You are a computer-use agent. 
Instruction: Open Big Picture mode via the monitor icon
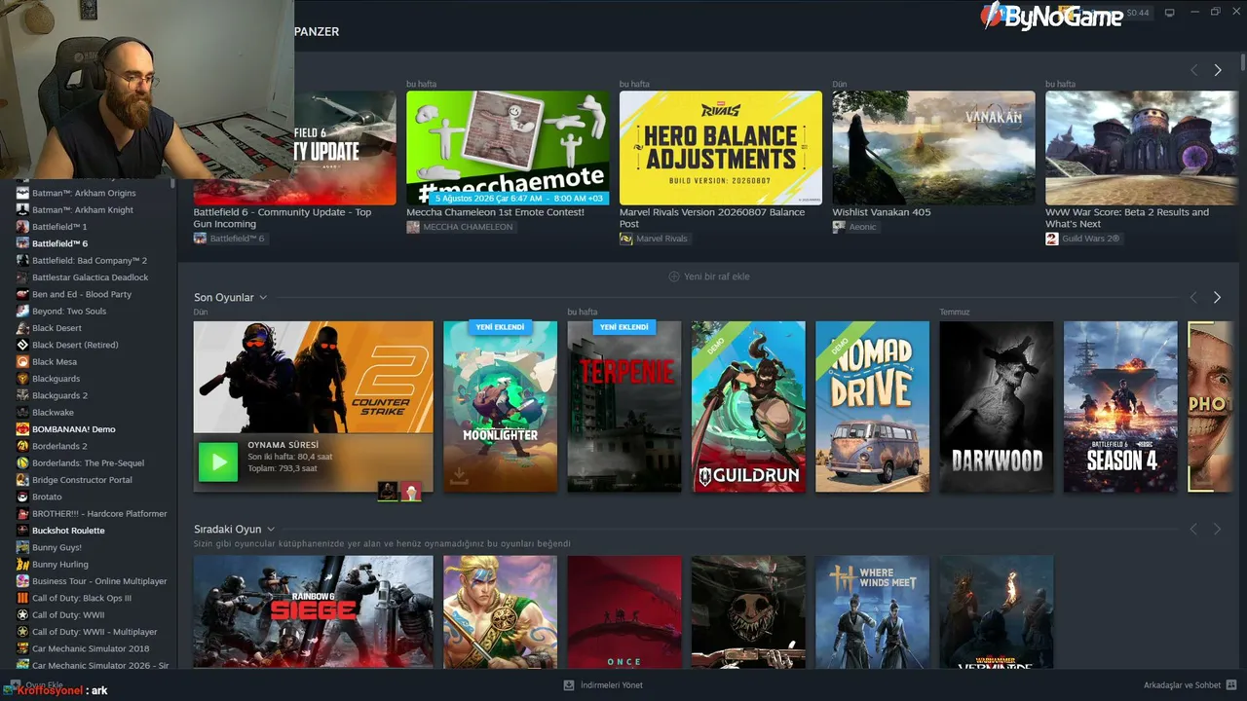[1170, 13]
